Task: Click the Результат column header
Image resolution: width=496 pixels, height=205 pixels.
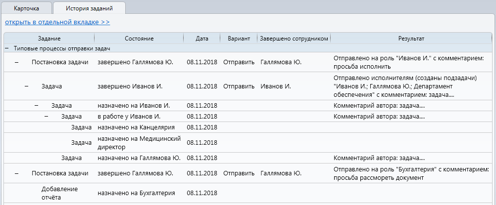Action: tap(411, 39)
